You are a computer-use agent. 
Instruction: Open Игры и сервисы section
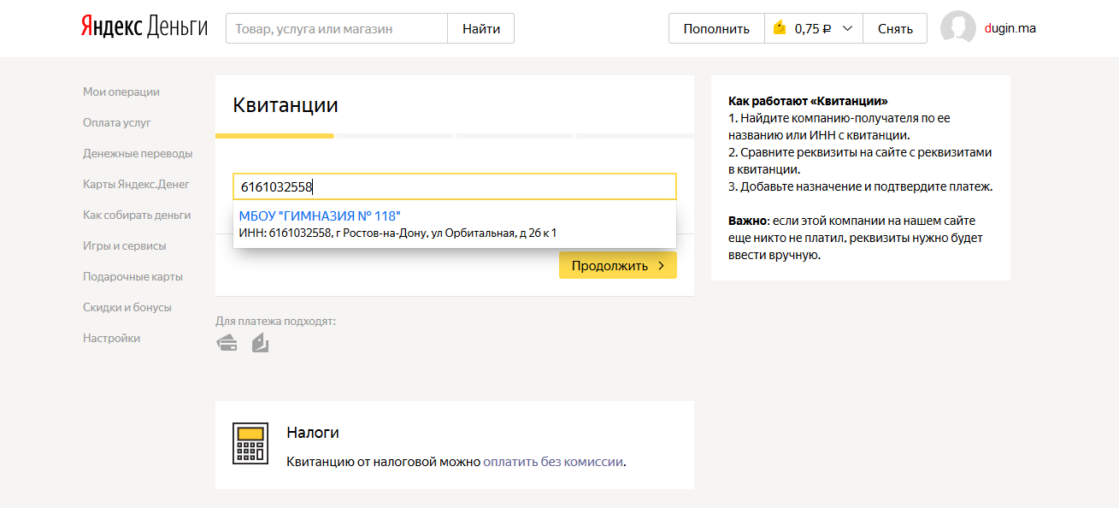125,245
